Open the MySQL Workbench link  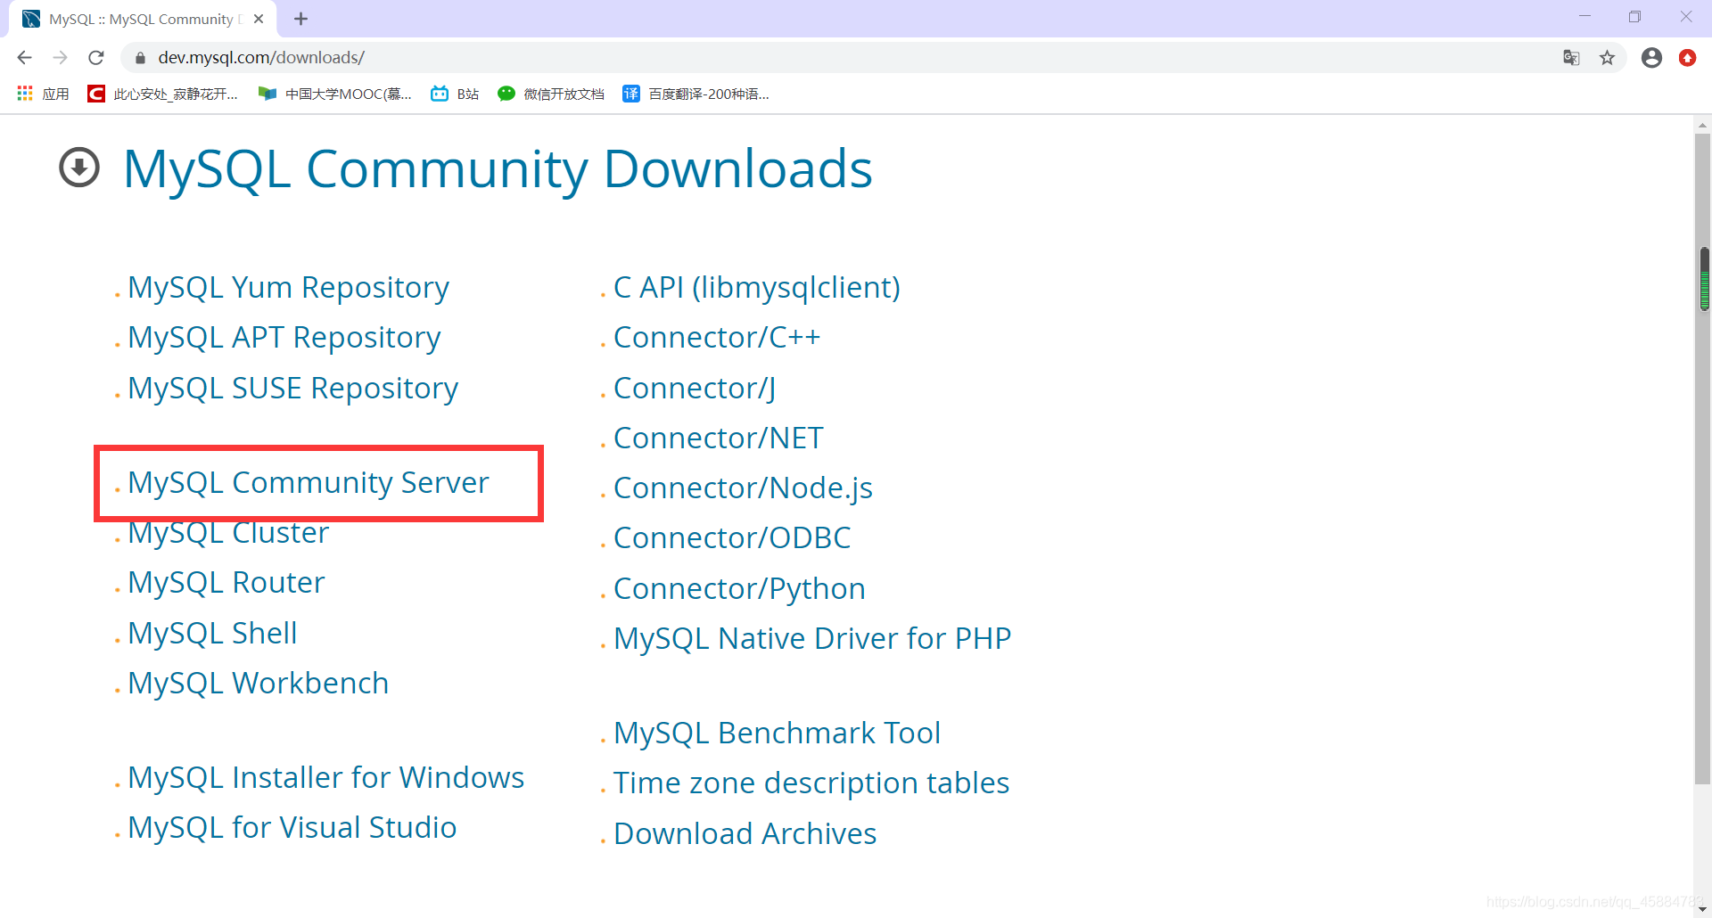pyautogui.click(x=259, y=683)
